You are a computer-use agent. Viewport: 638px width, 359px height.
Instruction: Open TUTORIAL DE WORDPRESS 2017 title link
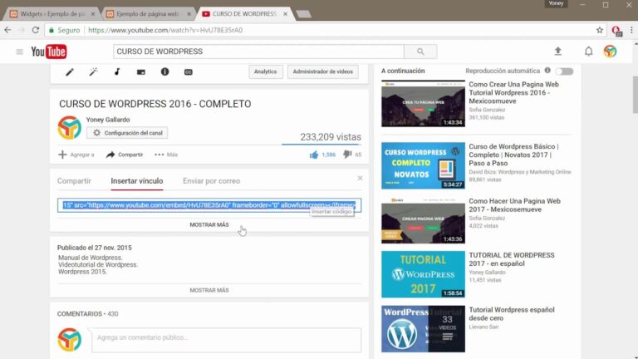click(512, 259)
